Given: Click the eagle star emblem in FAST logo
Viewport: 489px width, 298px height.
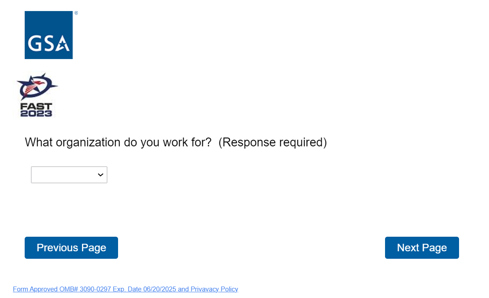Looking at the screenshot, I should pyautogui.click(x=36, y=86).
